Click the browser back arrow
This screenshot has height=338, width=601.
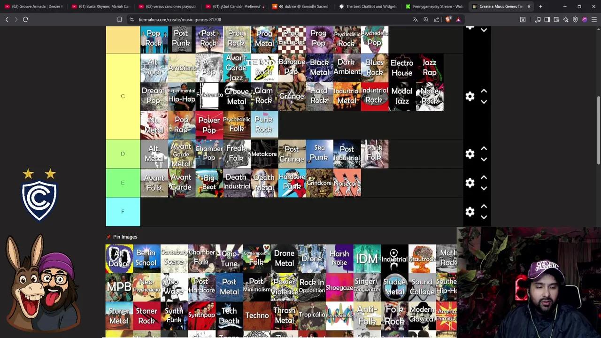pos(7,20)
